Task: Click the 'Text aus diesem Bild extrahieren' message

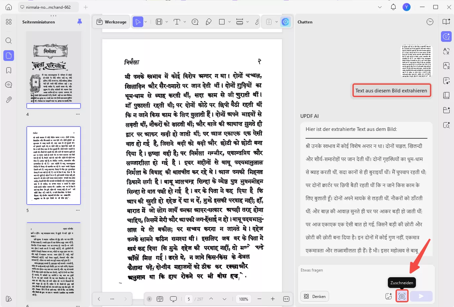Action: (391, 91)
